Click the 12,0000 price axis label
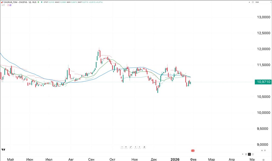This screenshot has height=161, width=272. point(264,49)
